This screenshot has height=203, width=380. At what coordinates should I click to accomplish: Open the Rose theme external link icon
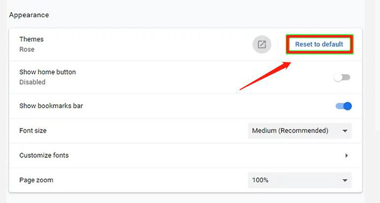(262, 45)
